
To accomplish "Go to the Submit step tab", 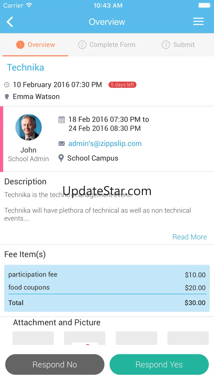I will [x=178, y=45].
